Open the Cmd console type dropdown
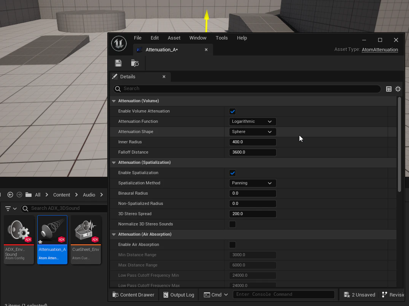 click(216, 295)
